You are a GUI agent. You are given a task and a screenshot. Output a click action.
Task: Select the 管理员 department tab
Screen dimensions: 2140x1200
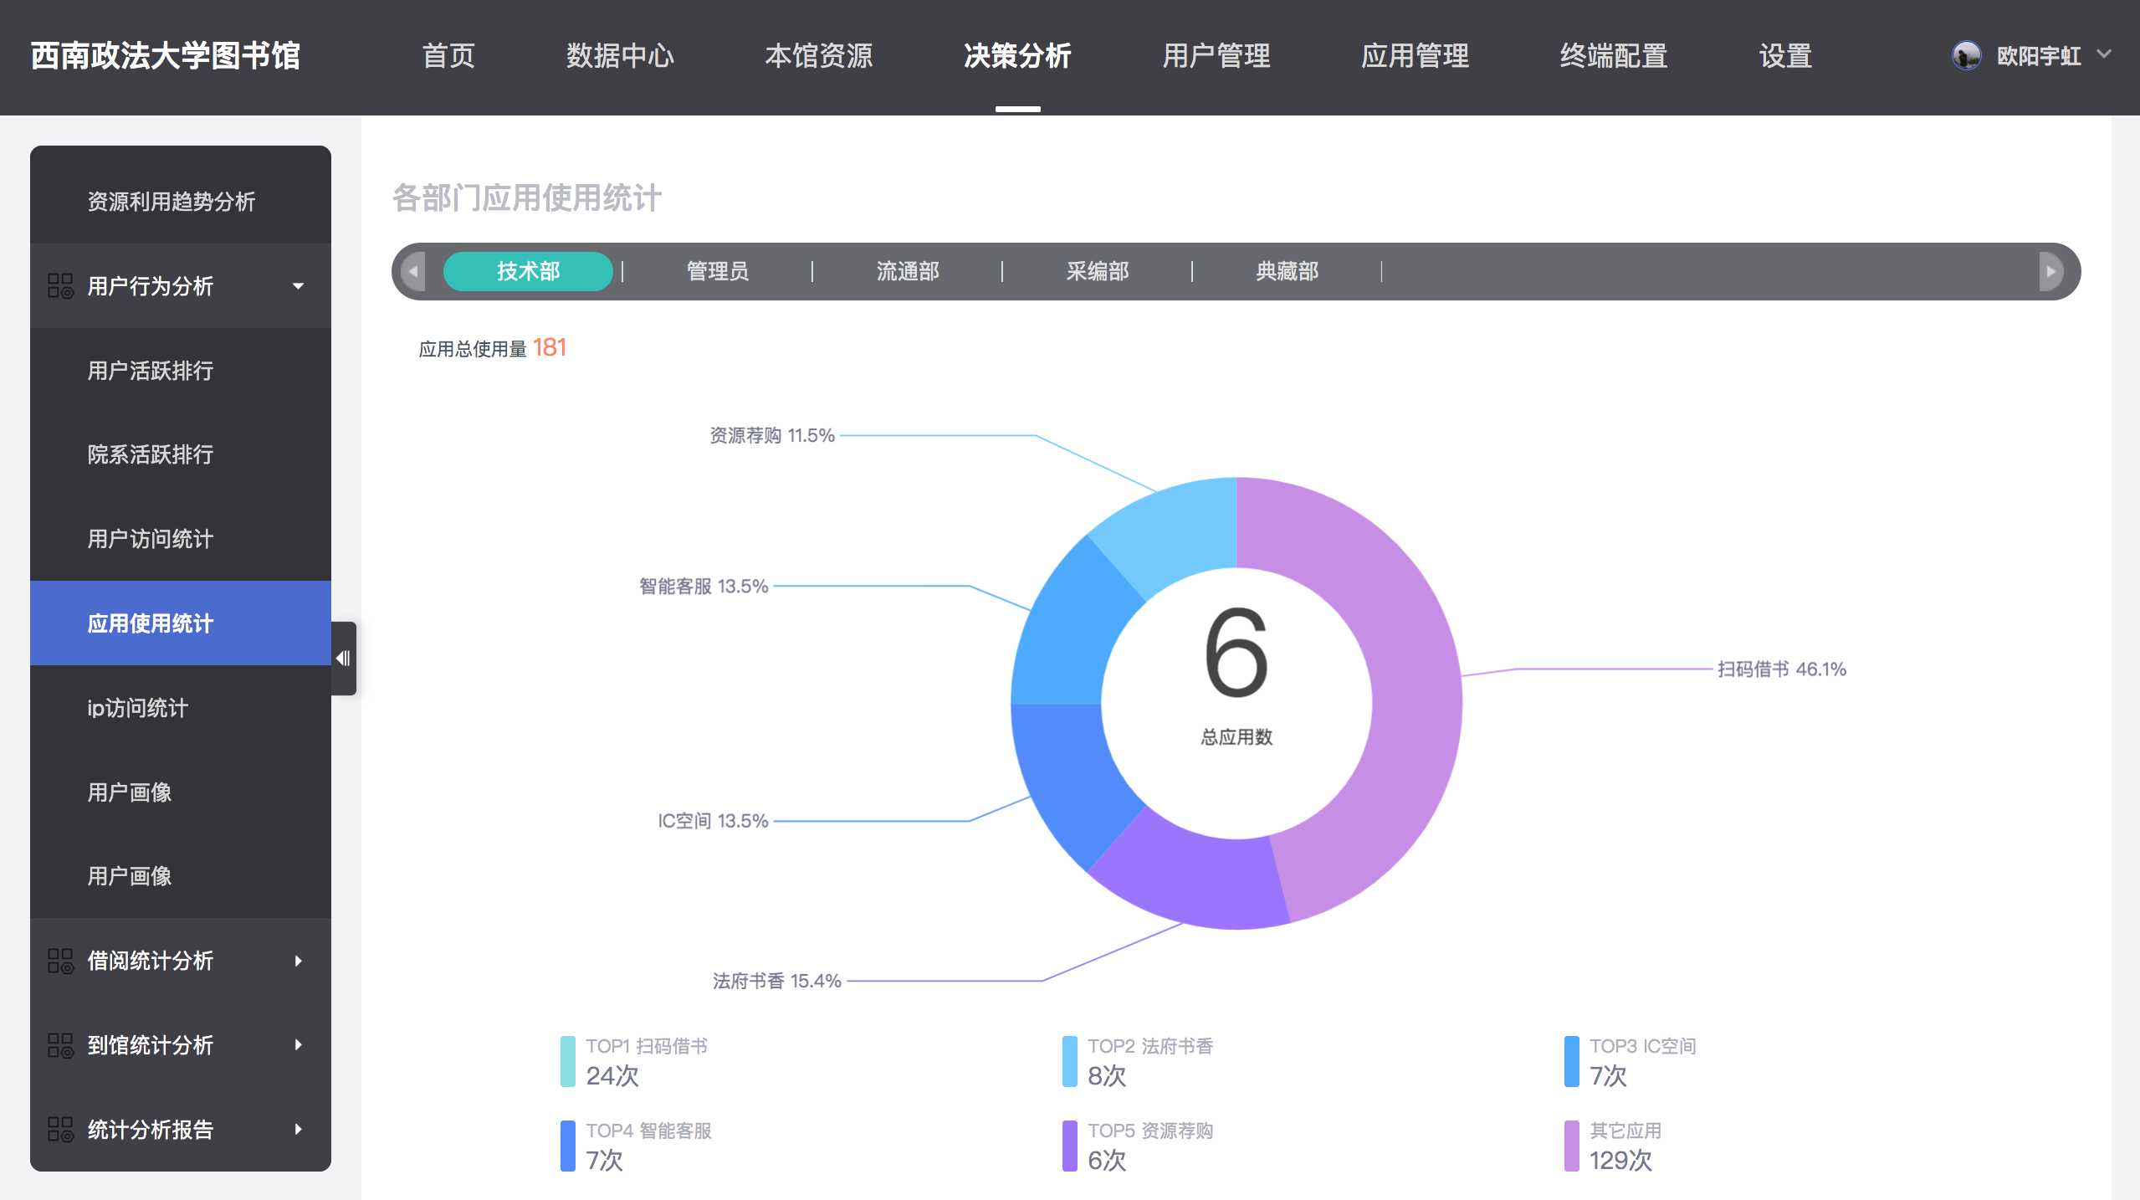pyautogui.click(x=718, y=271)
